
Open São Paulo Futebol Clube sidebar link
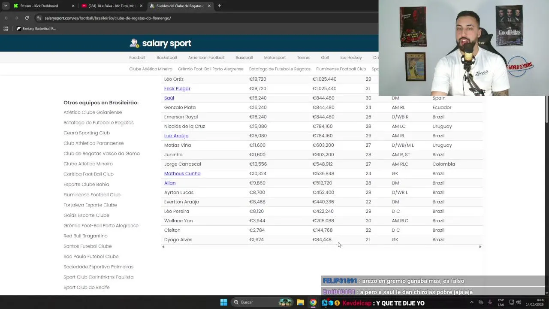coord(91,257)
